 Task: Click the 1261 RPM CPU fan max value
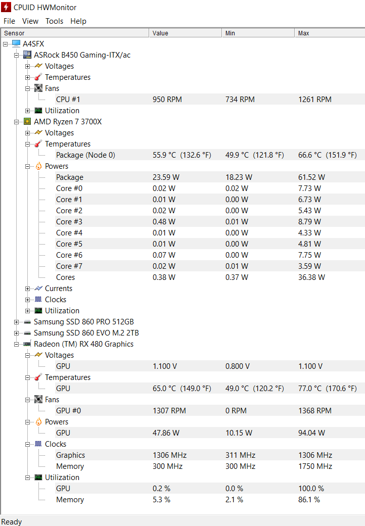(x=314, y=100)
